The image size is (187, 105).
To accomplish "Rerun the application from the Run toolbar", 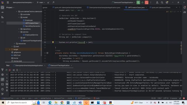I will coord(6,70).
